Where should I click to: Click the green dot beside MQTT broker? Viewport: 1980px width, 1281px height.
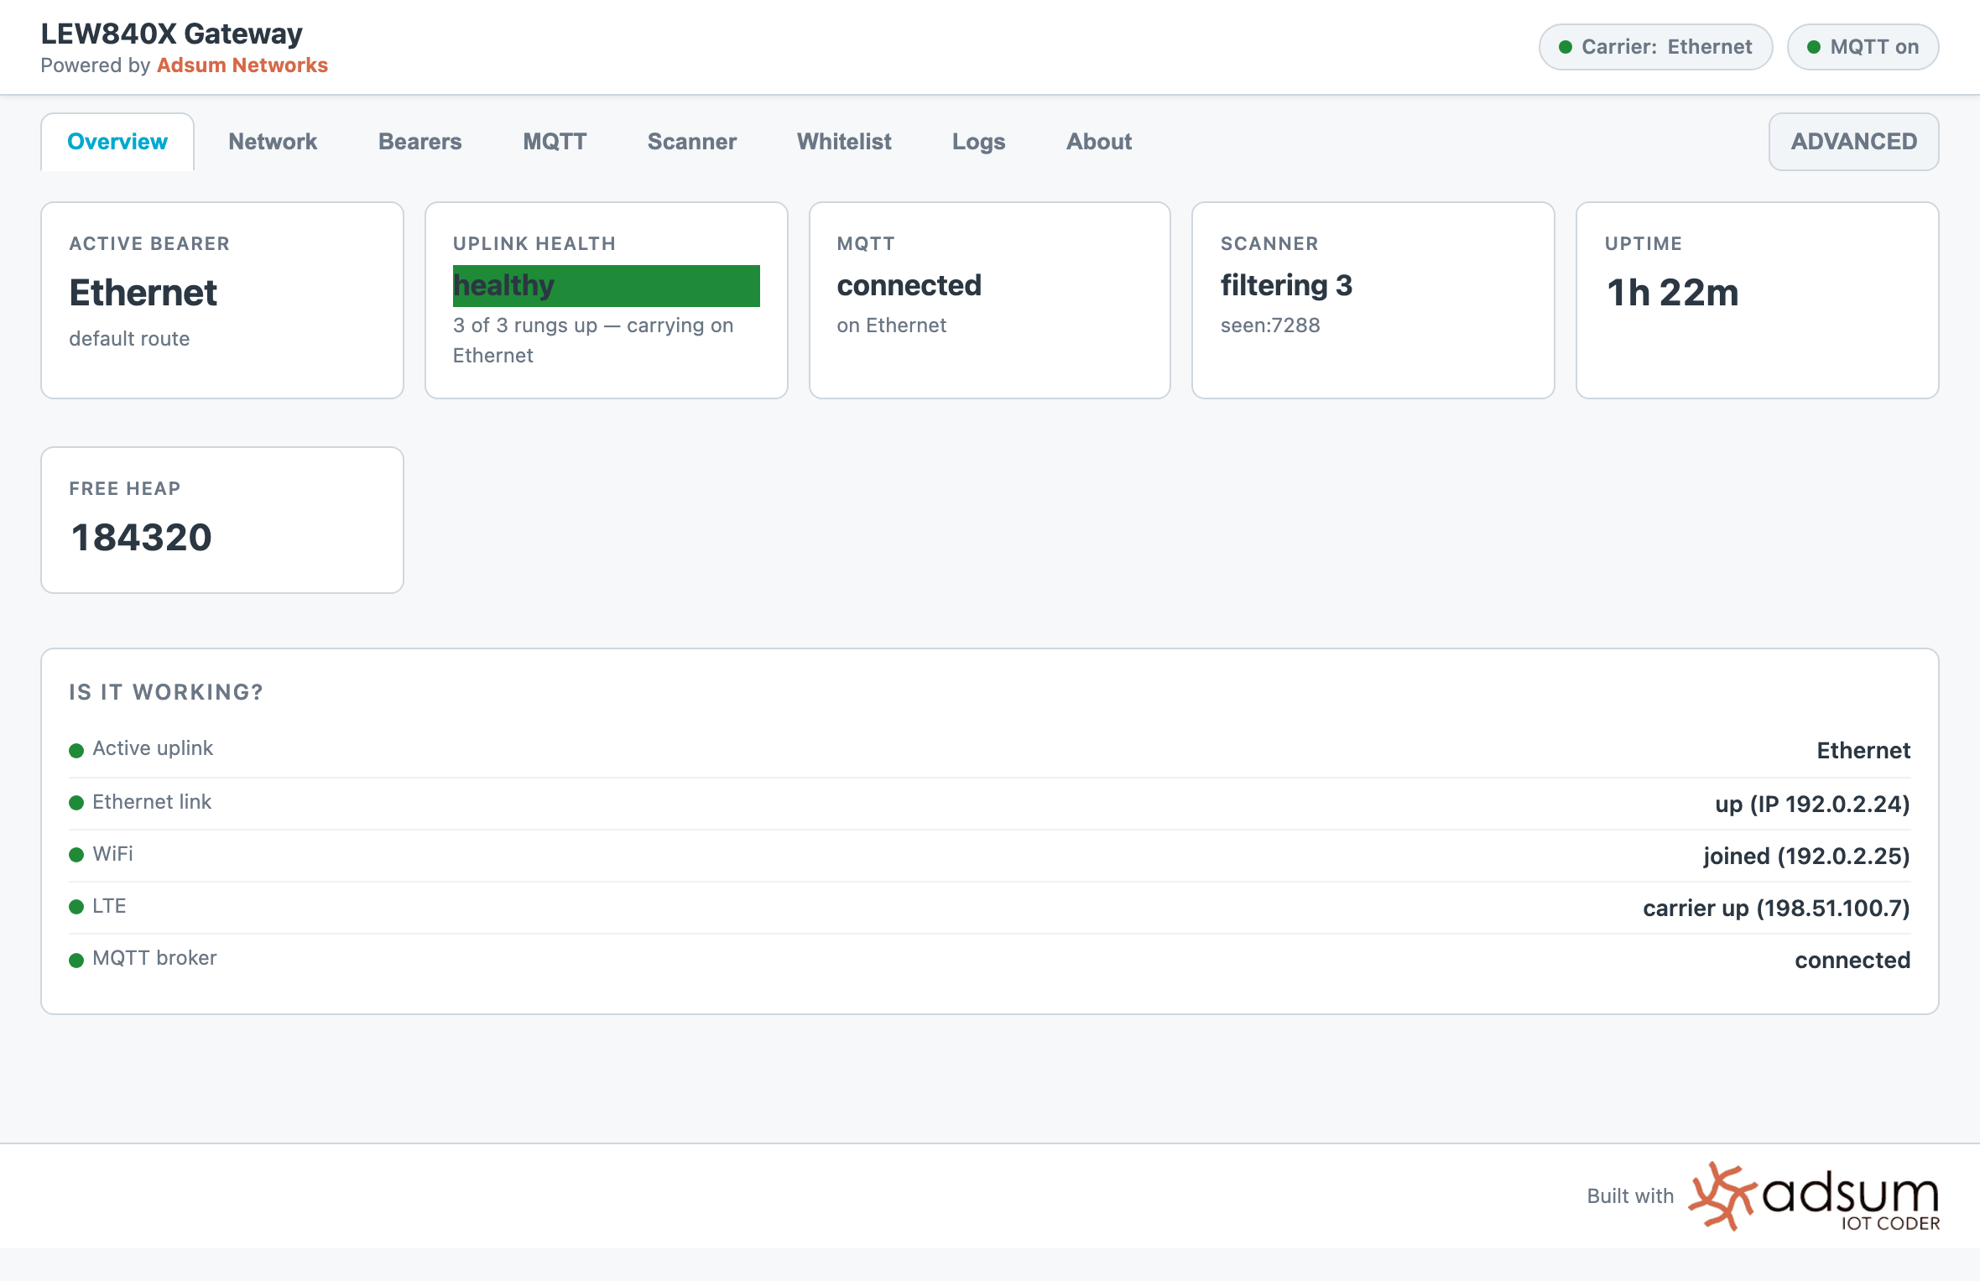76,961
